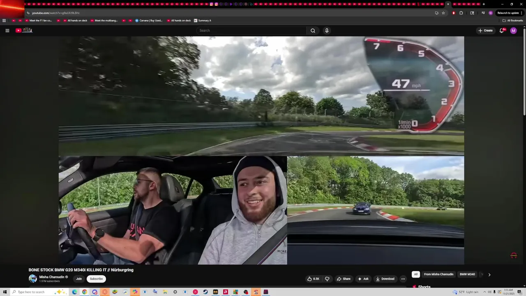526x296 pixels.
Task: Open Steam from the taskbar
Action: coord(205,292)
